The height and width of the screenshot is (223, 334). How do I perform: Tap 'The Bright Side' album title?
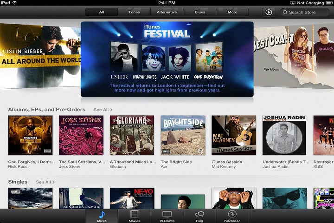coord(176,162)
